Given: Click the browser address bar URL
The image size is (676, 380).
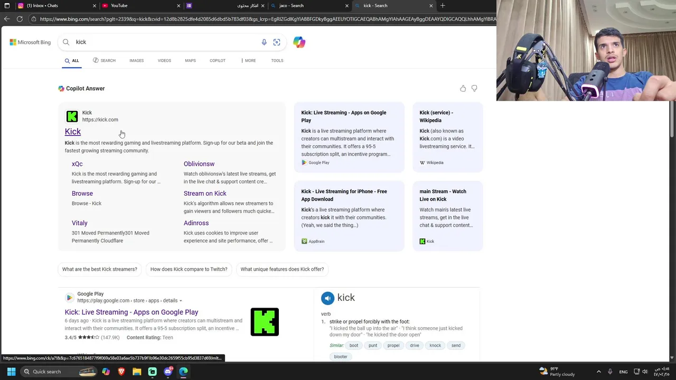Looking at the screenshot, I should pyautogui.click(x=267, y=19).
